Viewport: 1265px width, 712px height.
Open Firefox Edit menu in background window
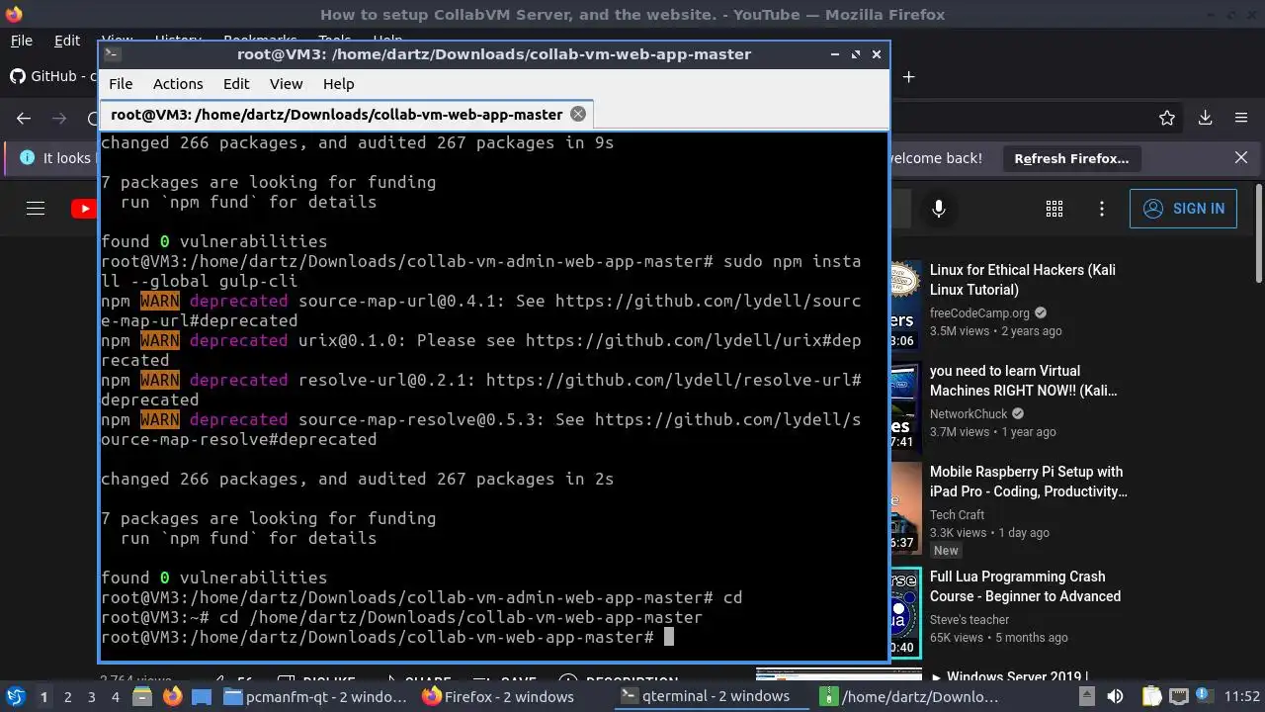(67, 41)
